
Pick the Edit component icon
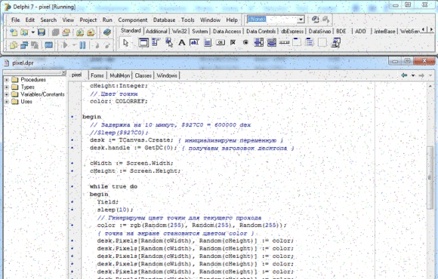[x=194, y=43]
